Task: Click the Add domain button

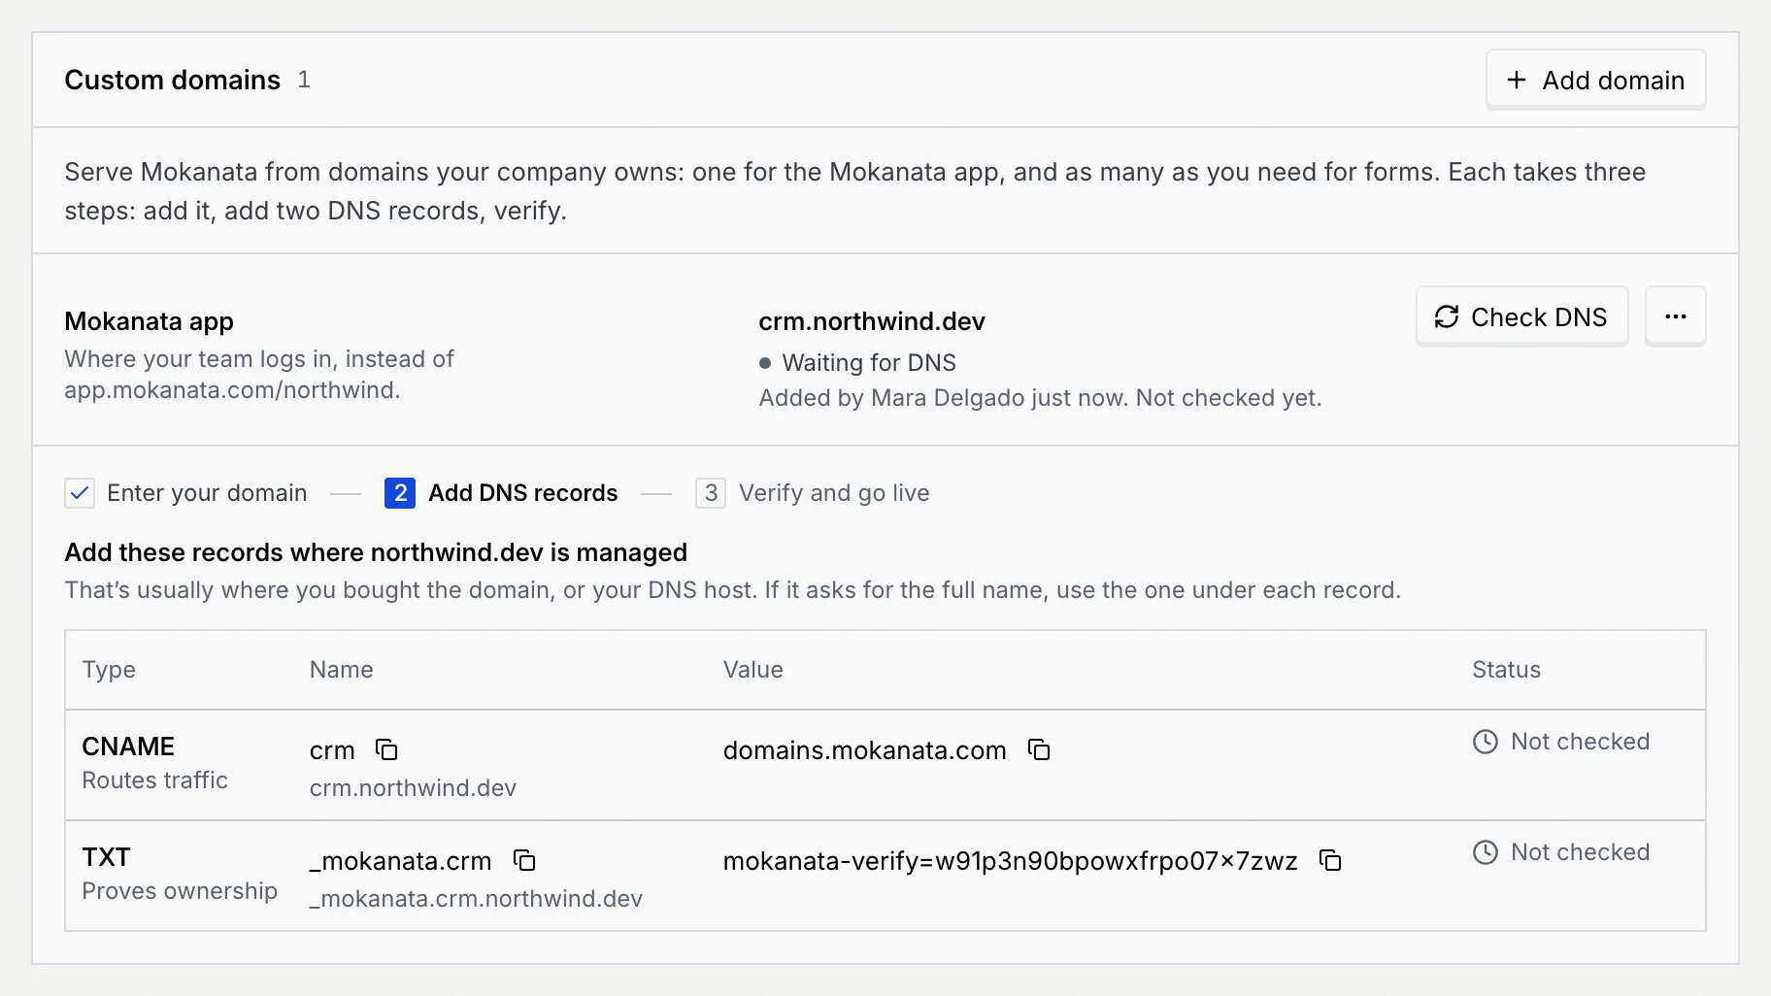Action: coord(1595,80)
